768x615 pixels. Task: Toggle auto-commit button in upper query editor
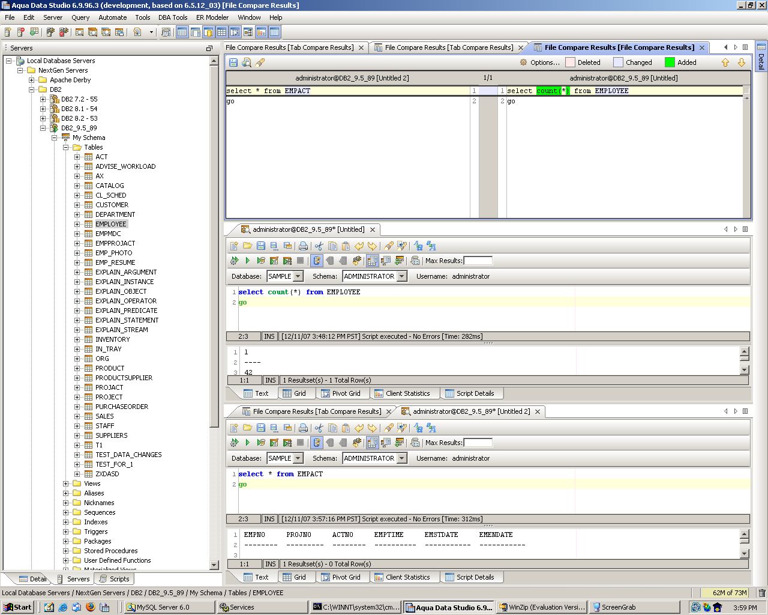tap(317, 261)
